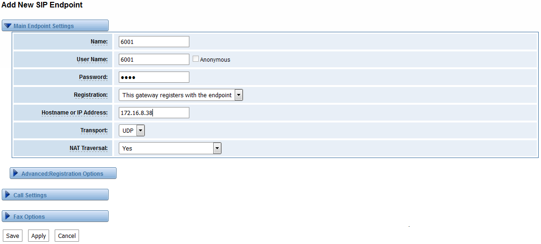This screenshot has height=244, width=541.
Task: Click the Cancel button
Action: pos(67,236)
